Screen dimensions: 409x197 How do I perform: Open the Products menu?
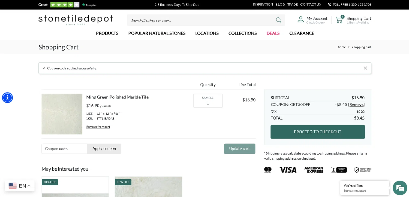pos(107,33)
